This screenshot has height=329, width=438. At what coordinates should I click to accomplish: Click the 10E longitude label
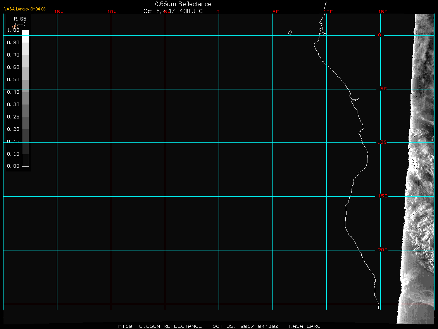(328, 12)
